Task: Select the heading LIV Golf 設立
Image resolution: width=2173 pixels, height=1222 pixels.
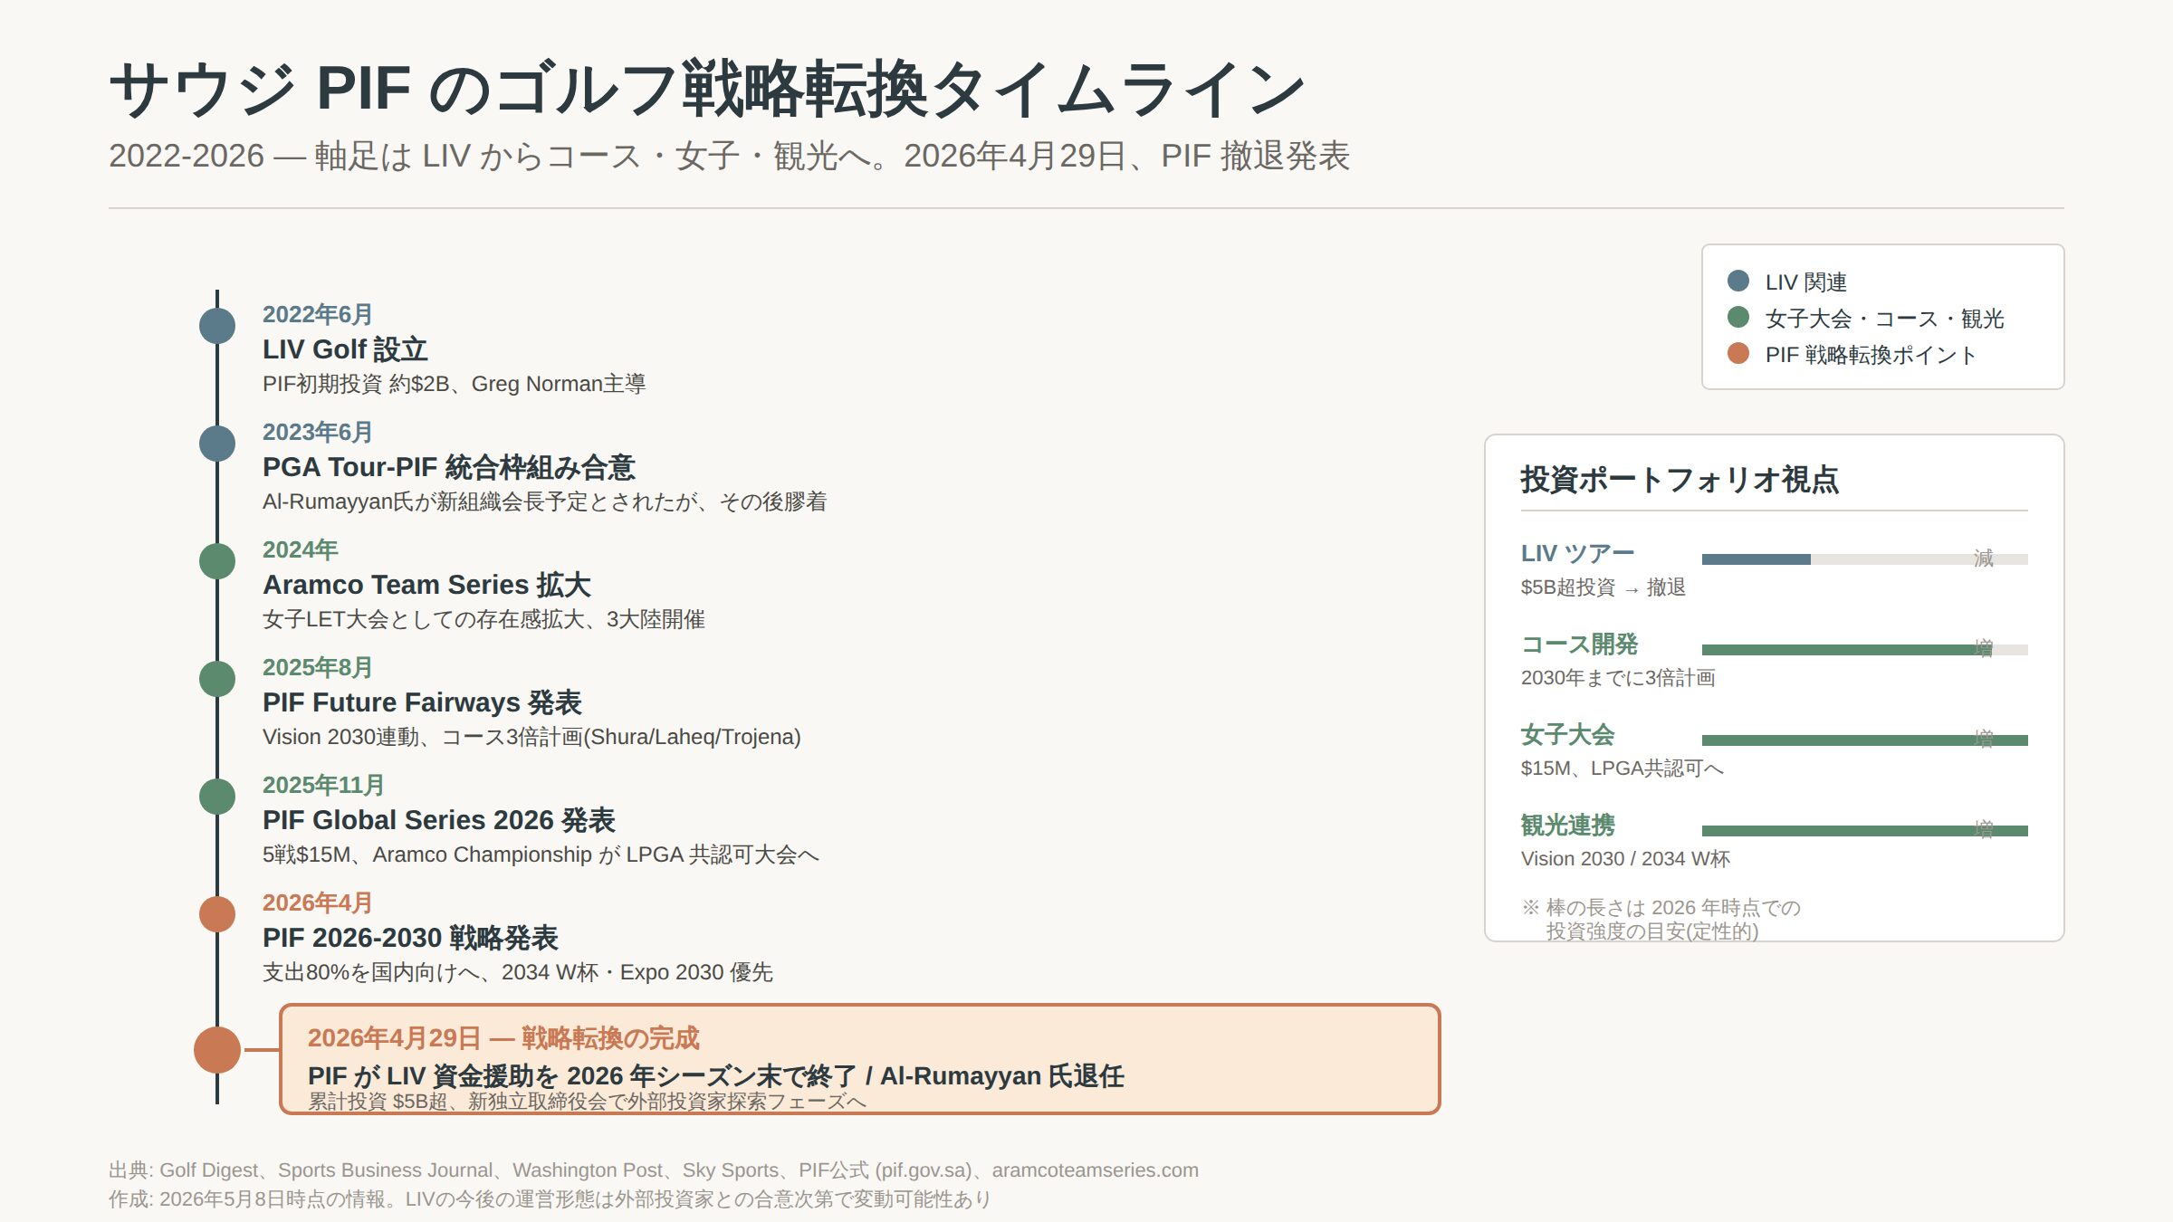Action: click(x=345, y=349)
